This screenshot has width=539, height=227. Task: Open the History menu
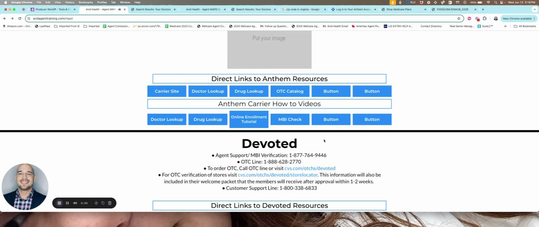point(69,3)
